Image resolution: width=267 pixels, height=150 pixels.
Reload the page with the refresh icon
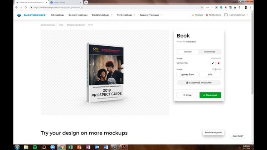click(25, 7)
